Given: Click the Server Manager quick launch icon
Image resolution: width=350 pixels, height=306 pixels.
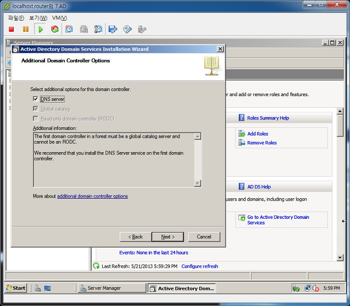Looking at the screenshot, I should (38, 288).
